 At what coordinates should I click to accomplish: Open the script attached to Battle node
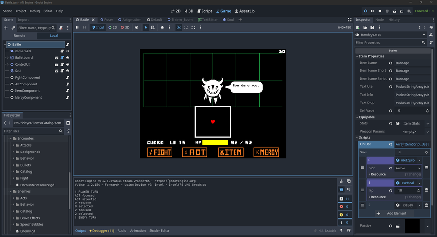67,45
